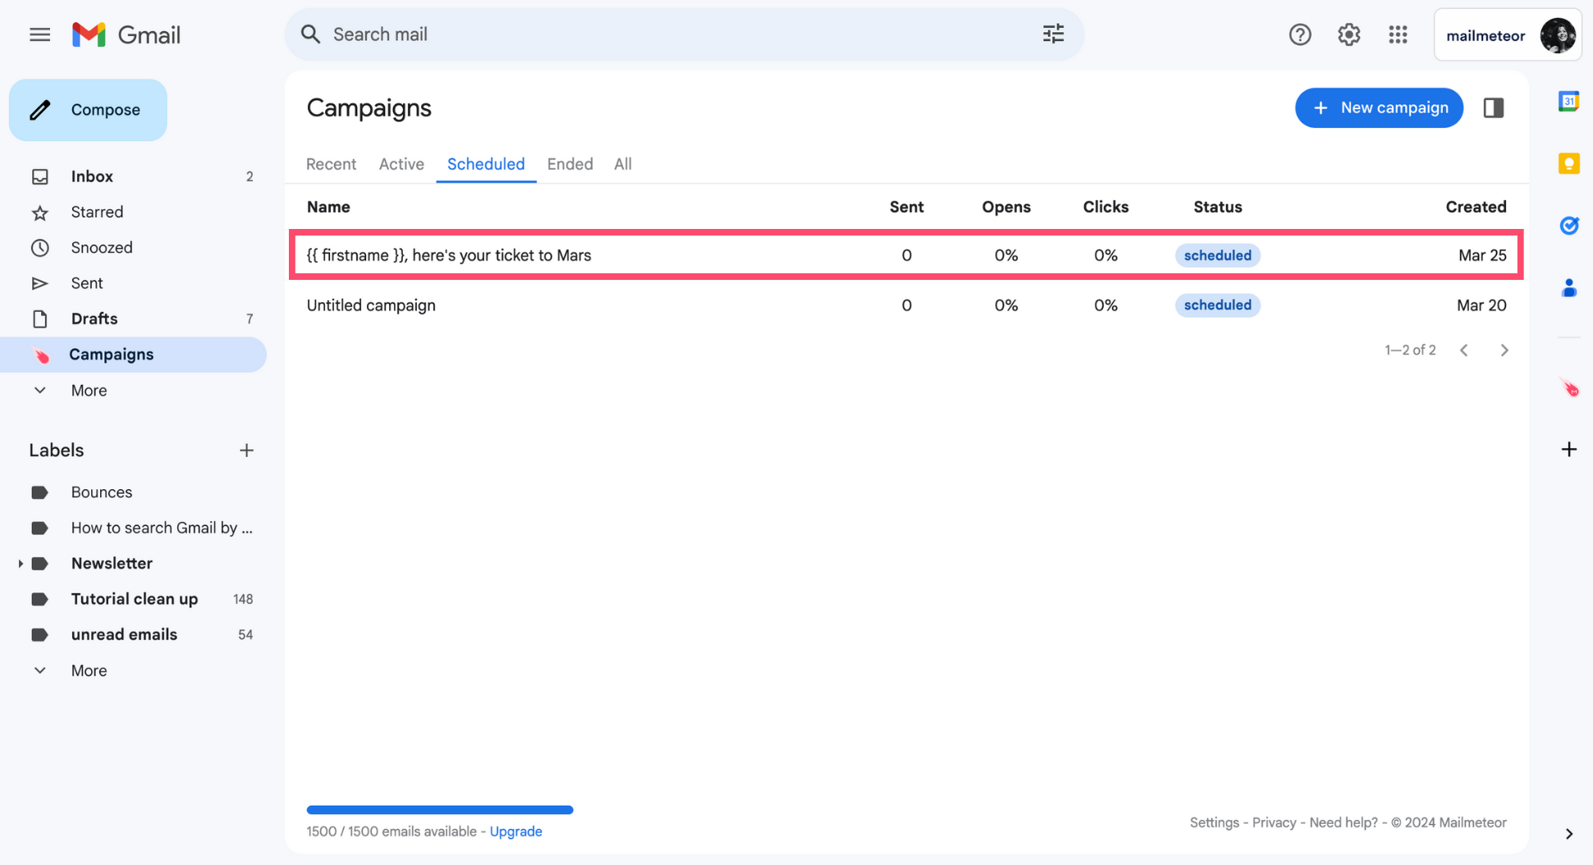Open Settings footer link
This screenshot has width=1593, height=865.
(x=1214, y=822)
